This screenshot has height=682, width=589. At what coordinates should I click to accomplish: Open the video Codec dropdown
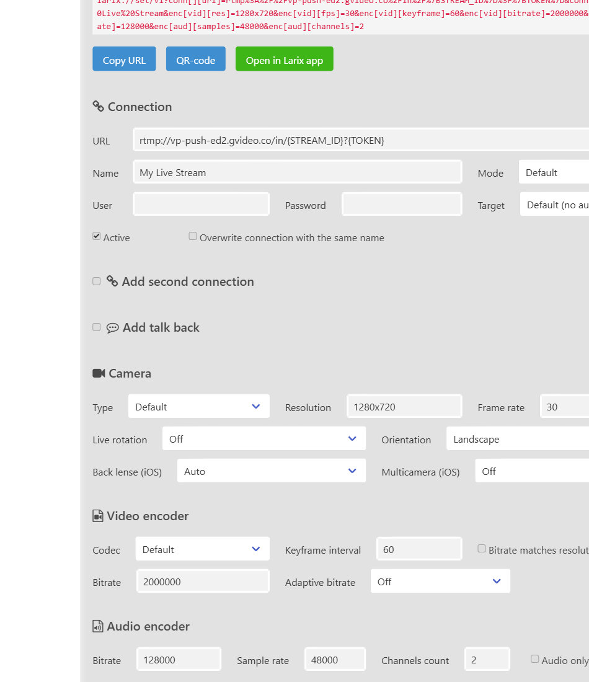click(x=202, y=549)
